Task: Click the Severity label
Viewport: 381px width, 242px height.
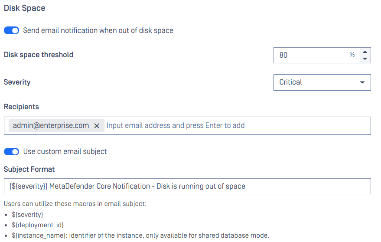Action: pyautogui.click(x=17, y=82)
